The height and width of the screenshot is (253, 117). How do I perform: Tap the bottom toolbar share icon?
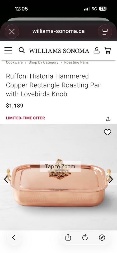(x=68, y=237)
